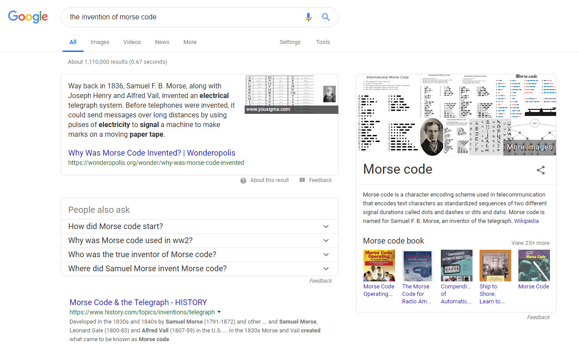579x346 pixels.
Task: Click the Google logo
Action: (x=28, y=17)
